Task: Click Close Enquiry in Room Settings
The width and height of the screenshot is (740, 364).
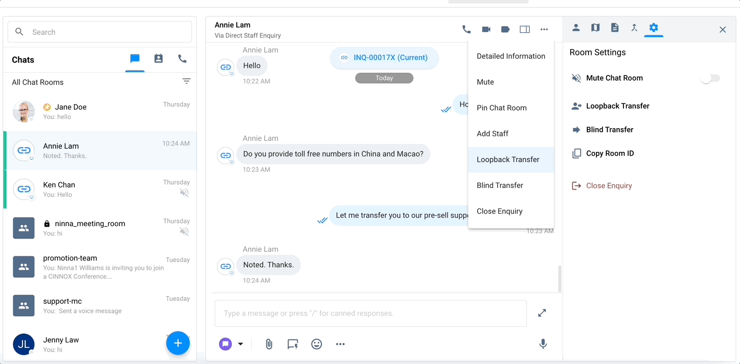Action: coord(608,186)
